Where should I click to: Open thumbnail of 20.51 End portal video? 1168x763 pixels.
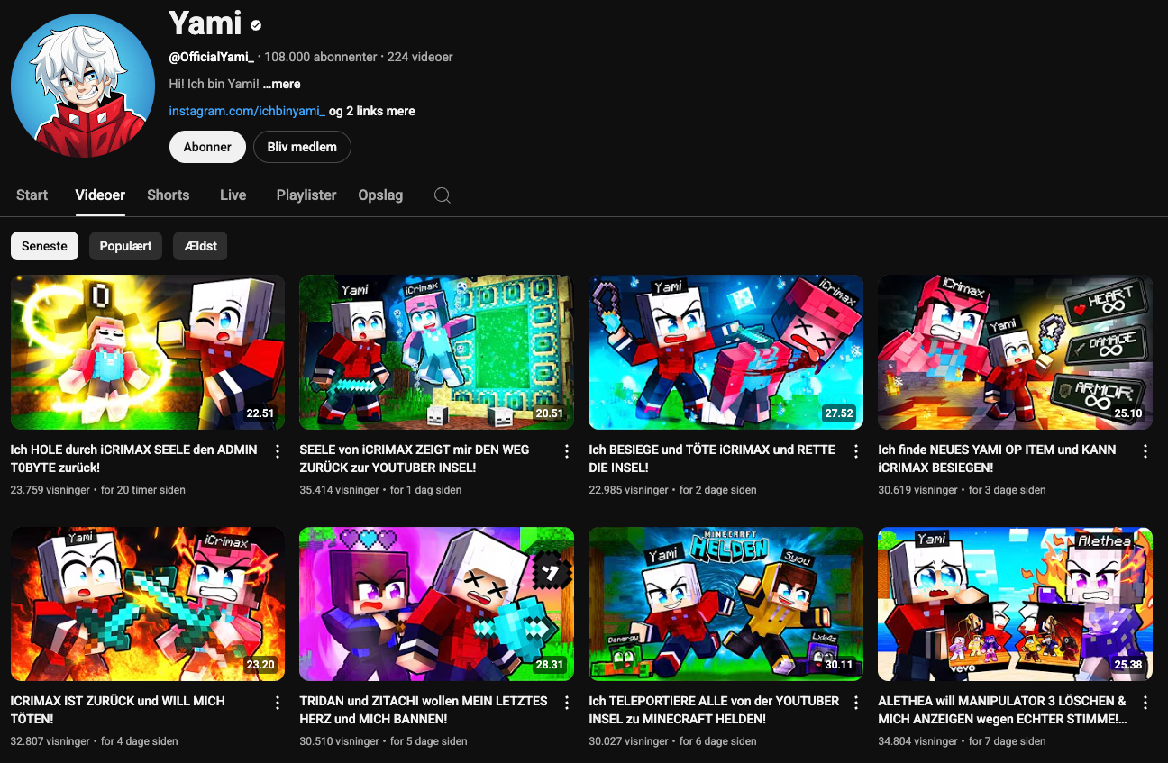(x=437, y=352)
